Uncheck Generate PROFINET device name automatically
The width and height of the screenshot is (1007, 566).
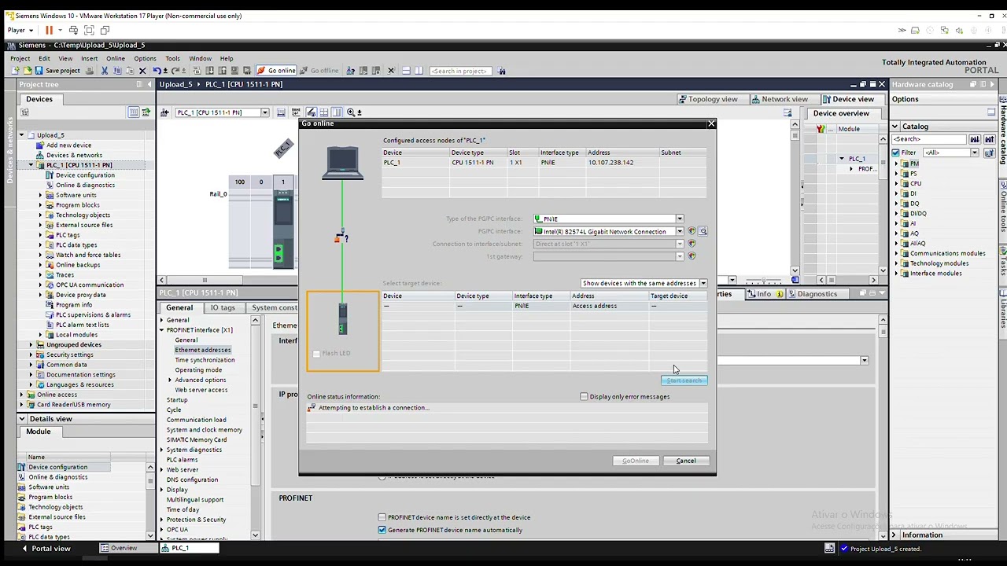[382, 530]
